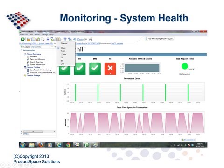Click the green R application taskbar icon
The image size is (224, 168).
point(86,145)
